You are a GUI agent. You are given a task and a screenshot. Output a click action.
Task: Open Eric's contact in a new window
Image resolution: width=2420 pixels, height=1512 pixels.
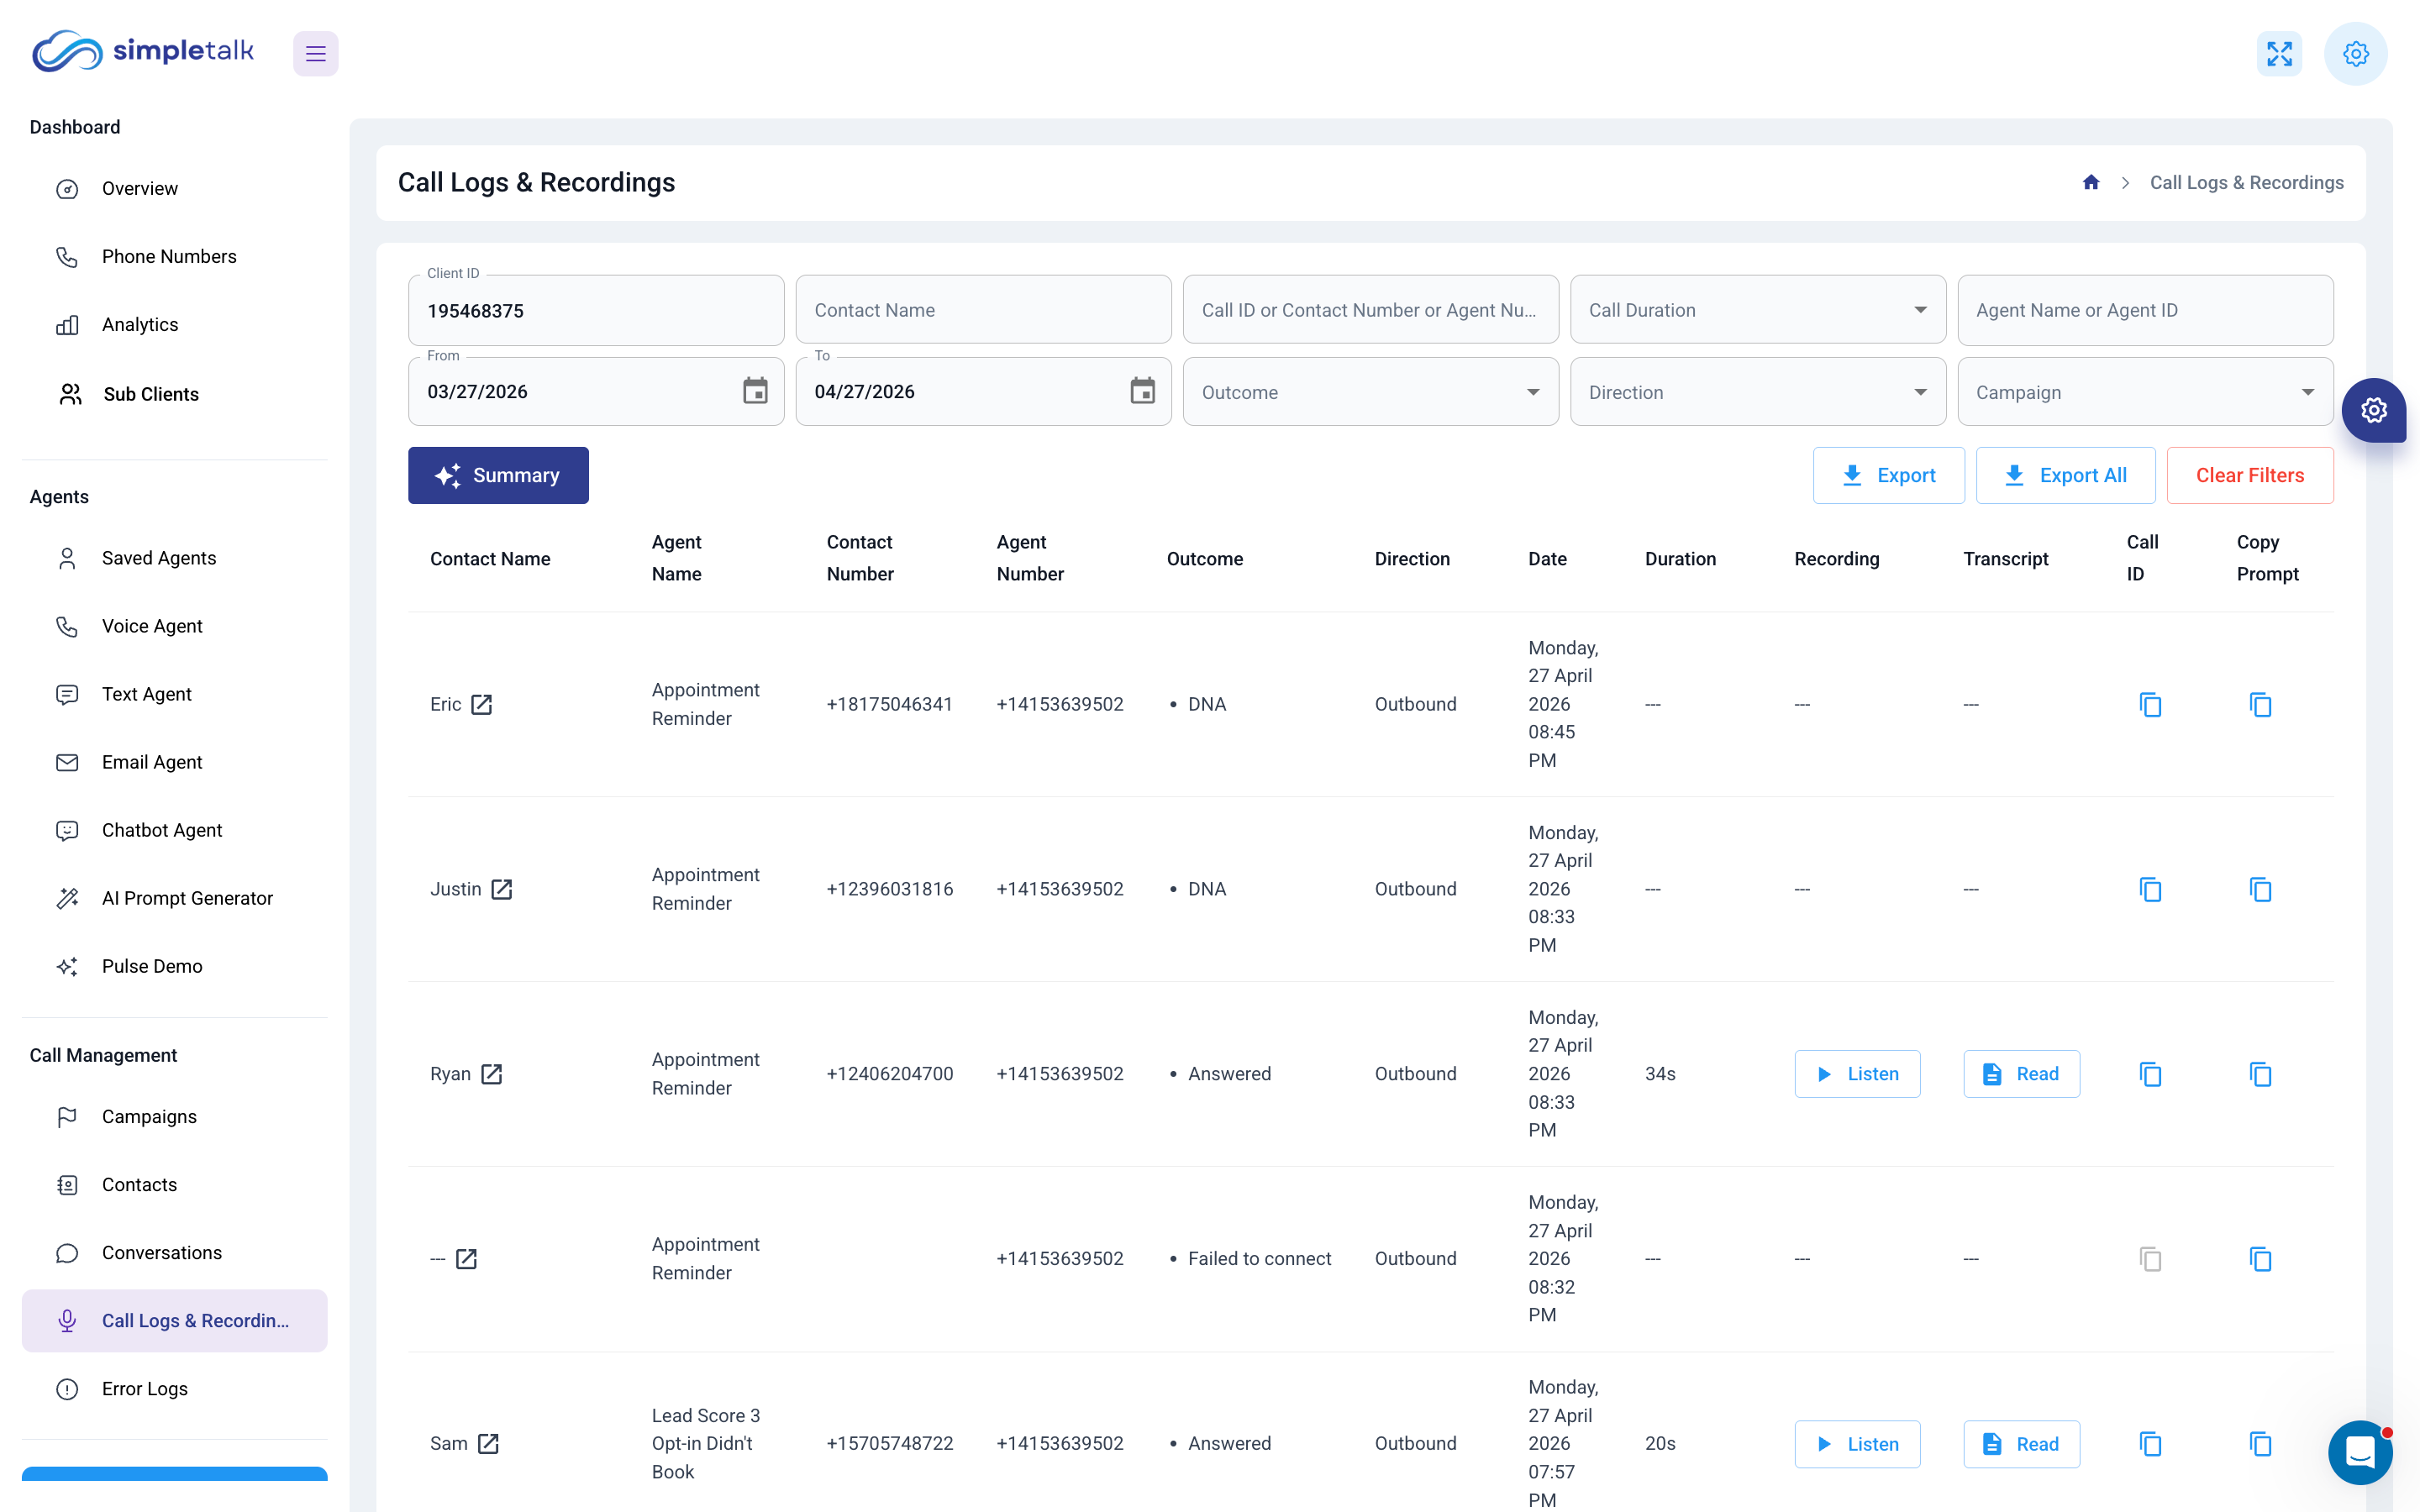pos(484,704)
